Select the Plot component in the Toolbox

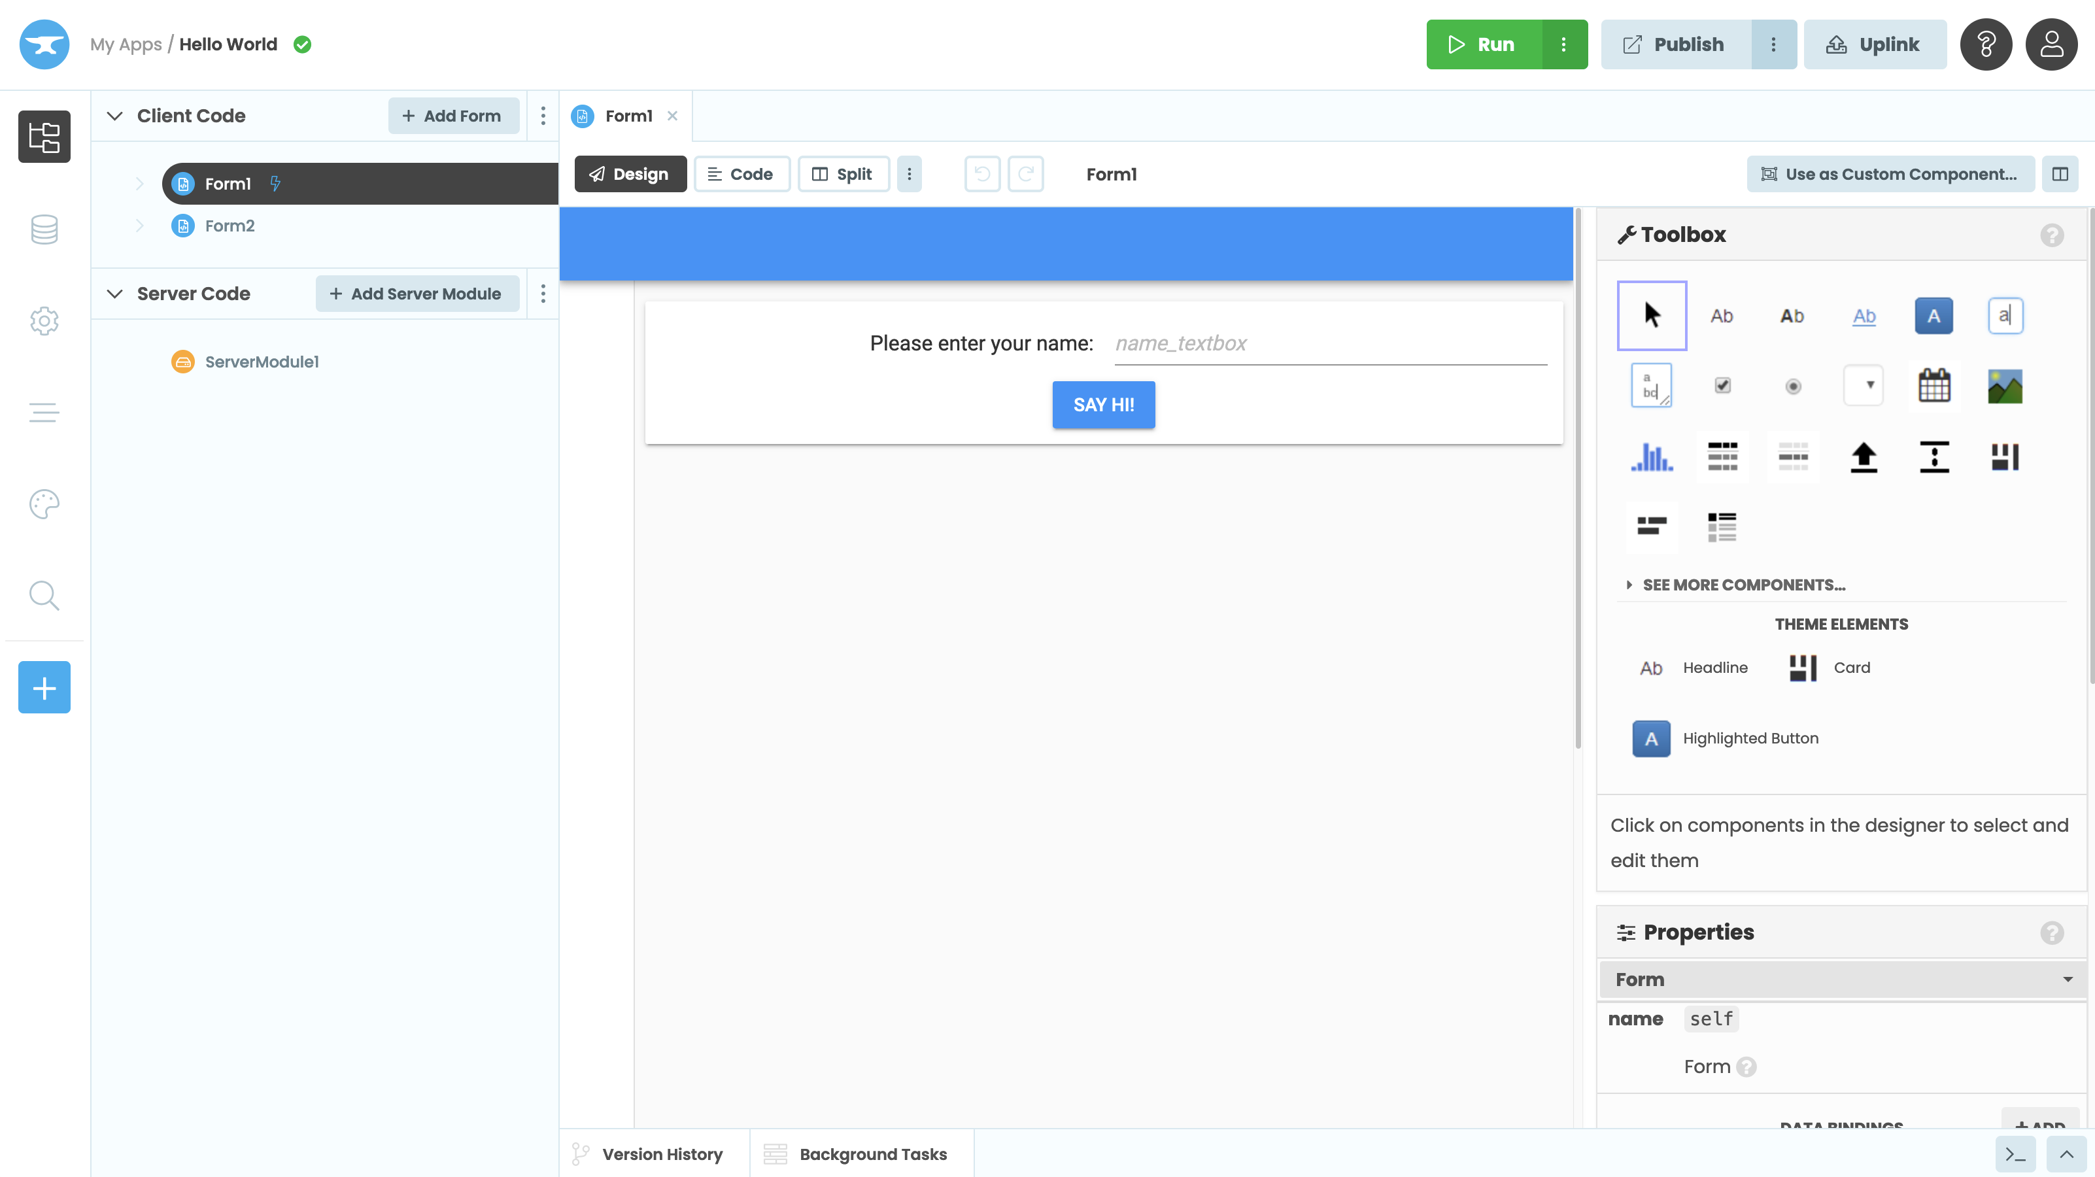point(1651,456)
